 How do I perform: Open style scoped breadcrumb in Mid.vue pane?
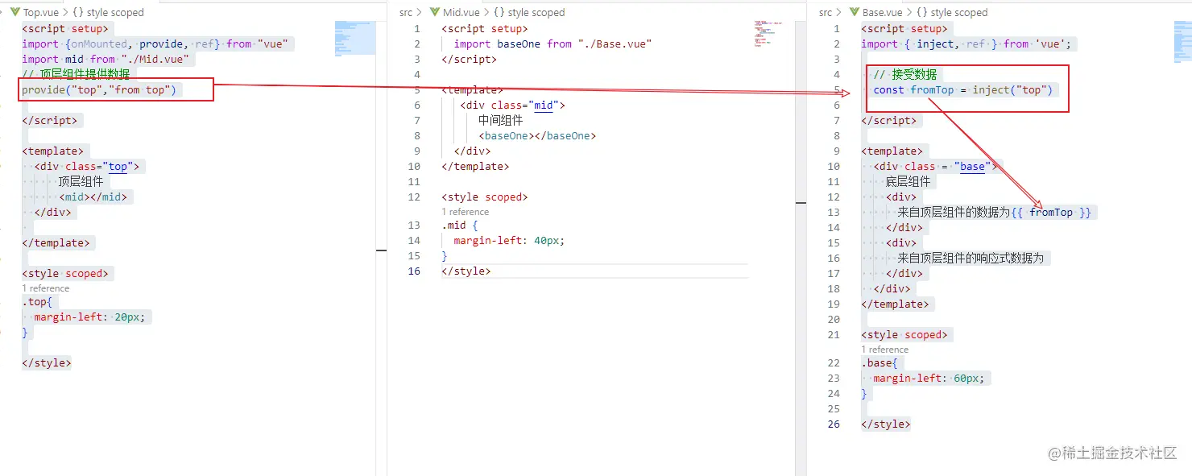[x=537, y=12]
